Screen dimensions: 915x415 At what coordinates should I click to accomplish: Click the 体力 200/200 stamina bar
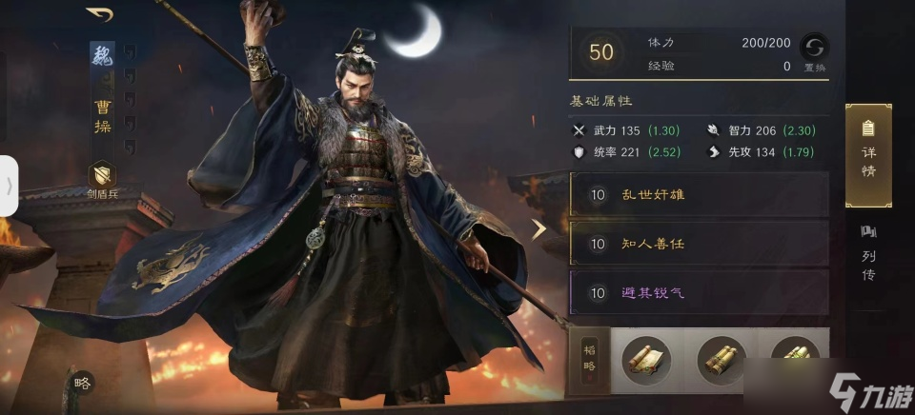(719, 43)
